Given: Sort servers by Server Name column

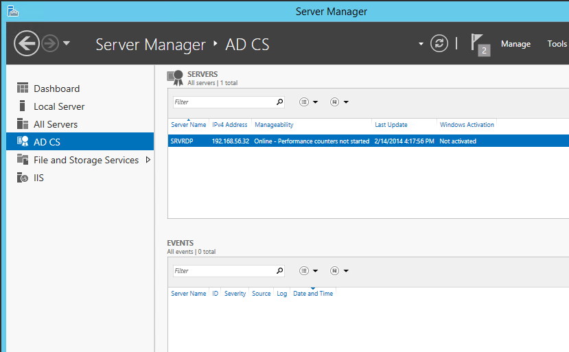Looking at the screenshot, I should pos(188,124).
